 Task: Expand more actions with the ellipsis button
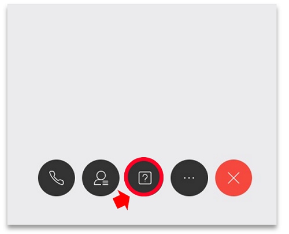click(189, 177)
